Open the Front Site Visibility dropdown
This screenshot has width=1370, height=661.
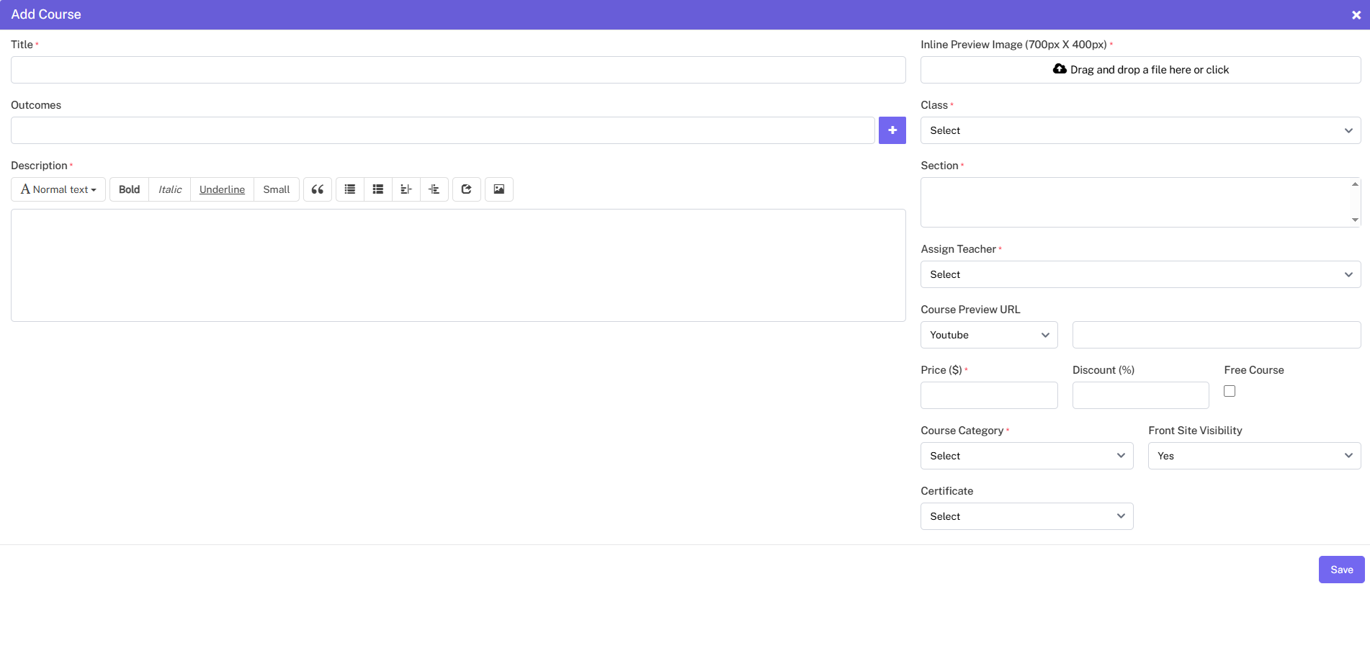[x=1254, y=456]
